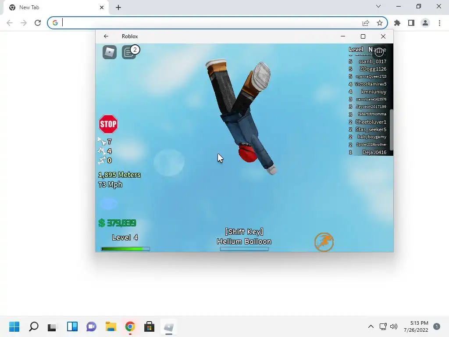Screen dimensions: 449x337
Task: Open Microsoft Store from taskbar
Action: pos(149,326)
